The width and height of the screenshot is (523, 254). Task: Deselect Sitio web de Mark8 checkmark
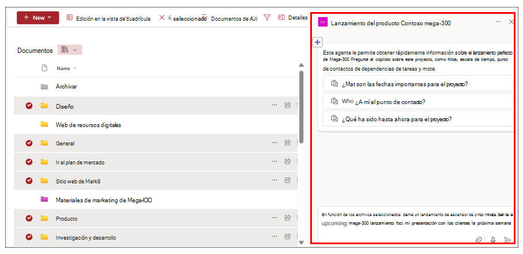click(29, 180)
